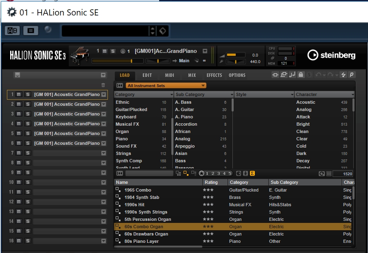This screenshot has height=253, width=368.
Task: Toggle the plugin bypass button with the lines icon
Action: click(31, 31)
